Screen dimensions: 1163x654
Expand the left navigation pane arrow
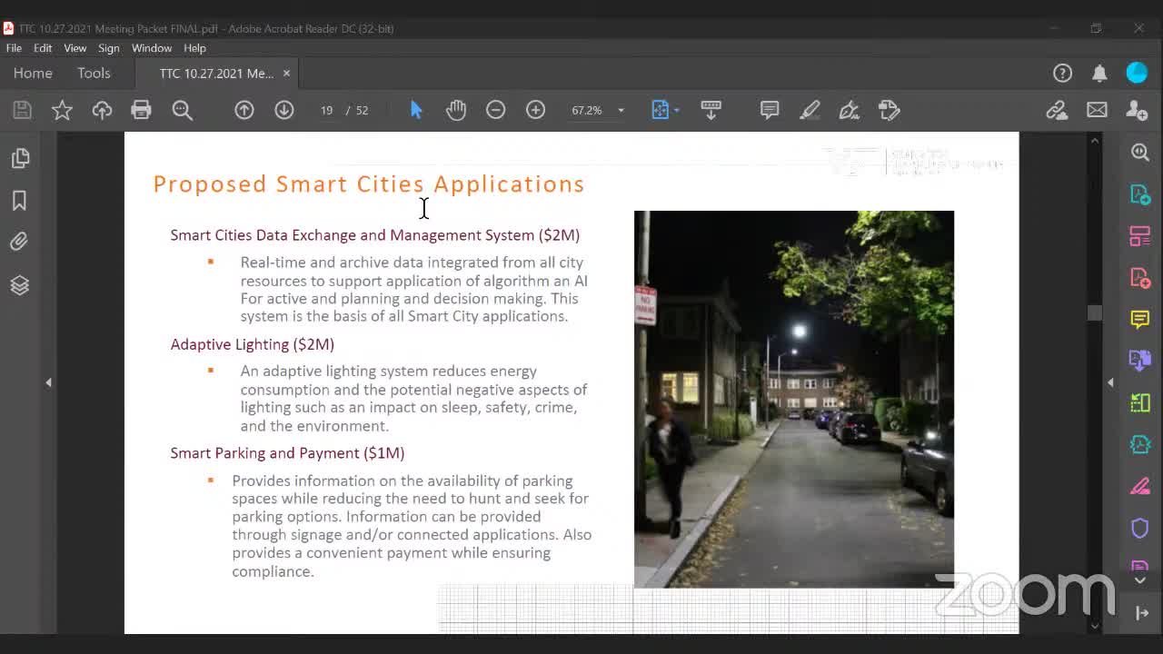[49, 382]
